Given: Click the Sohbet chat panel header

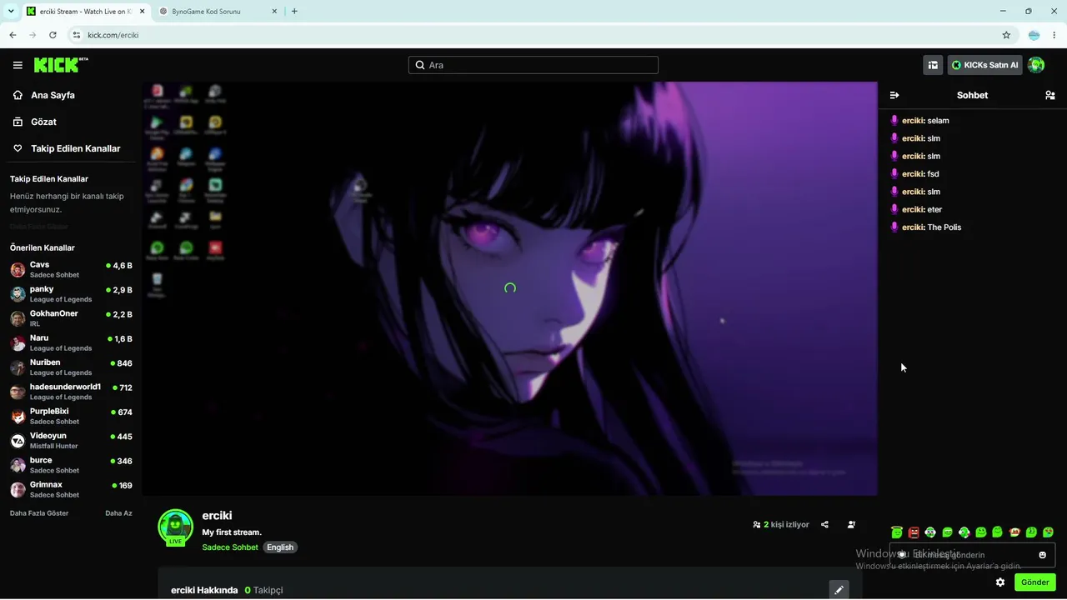Looking at the screenshot, I should click(972, 95).
